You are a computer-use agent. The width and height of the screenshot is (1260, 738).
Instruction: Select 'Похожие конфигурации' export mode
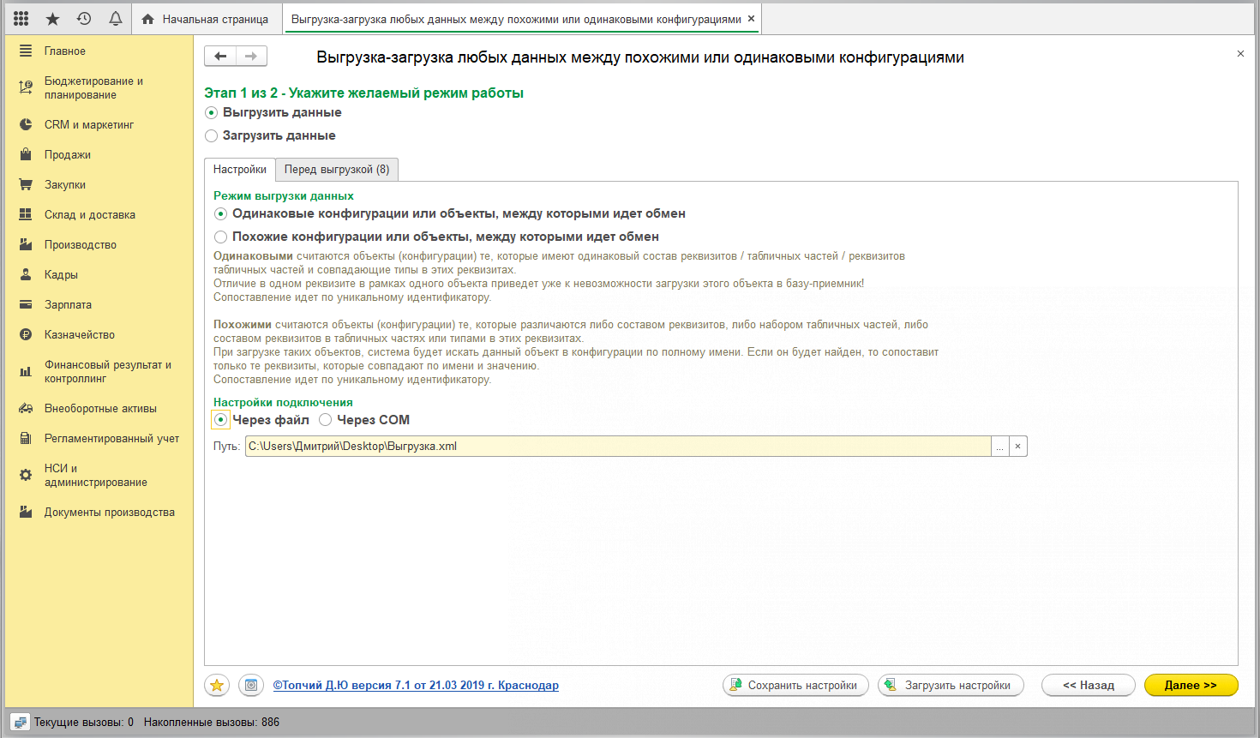click(x=221, y=237)
